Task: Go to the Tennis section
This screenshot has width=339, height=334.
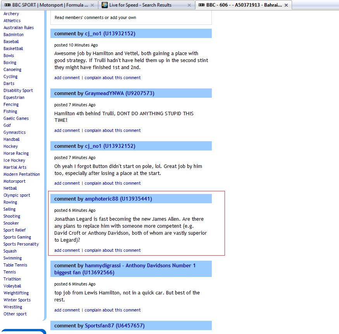Action: point(10,272)
